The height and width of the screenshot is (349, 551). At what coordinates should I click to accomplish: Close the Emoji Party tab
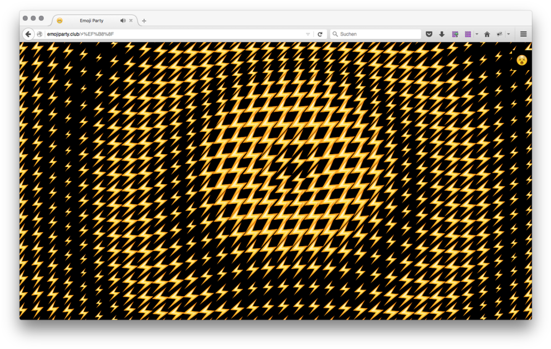131,21
